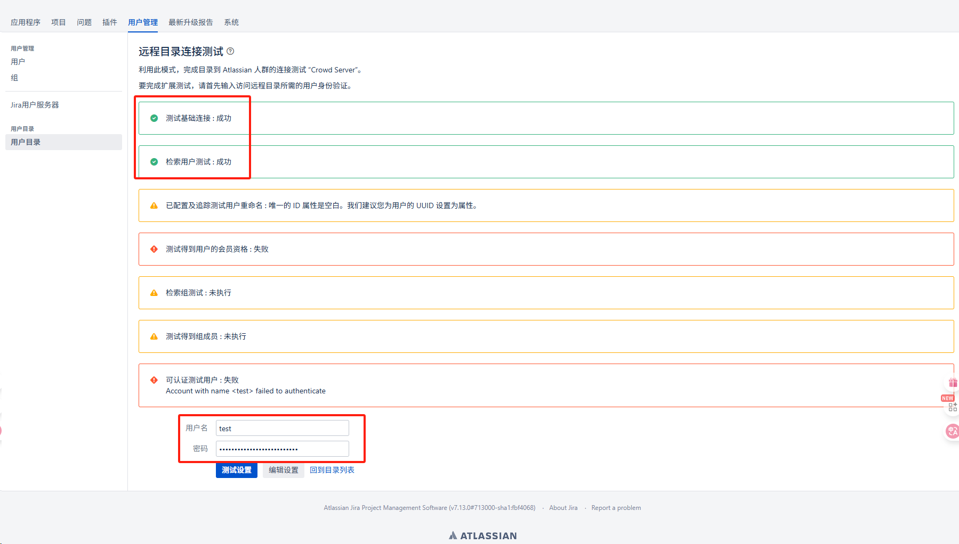959x544 pixels.
Task: Open the 项目 tab
Action: point(59,22)
